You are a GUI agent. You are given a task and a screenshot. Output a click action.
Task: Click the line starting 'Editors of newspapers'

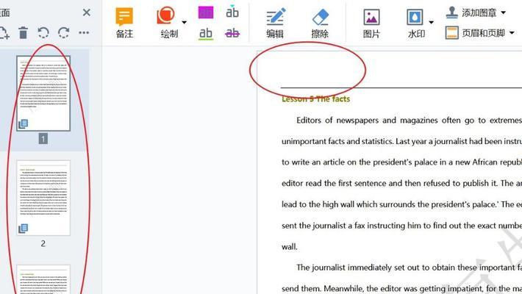coord(409,121)
